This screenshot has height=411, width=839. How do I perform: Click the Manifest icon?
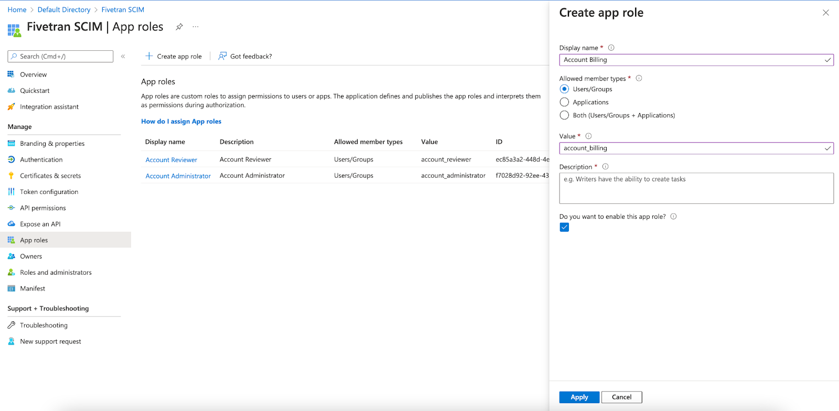(x=11, y=288)
